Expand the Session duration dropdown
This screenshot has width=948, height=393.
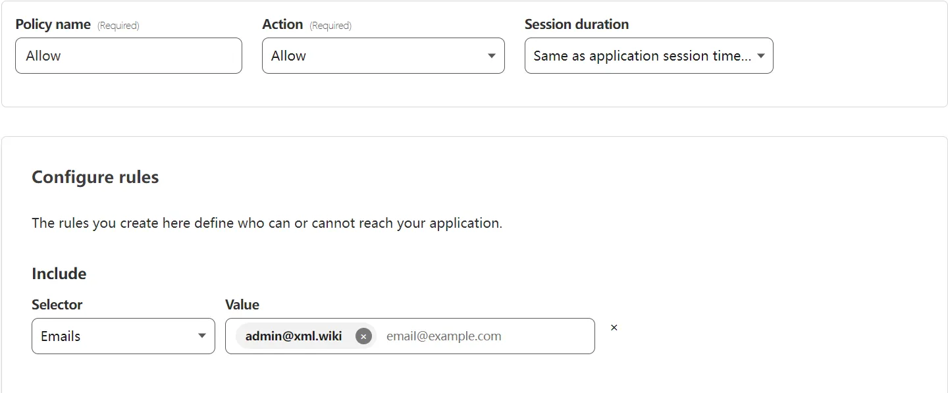point(642,56)
